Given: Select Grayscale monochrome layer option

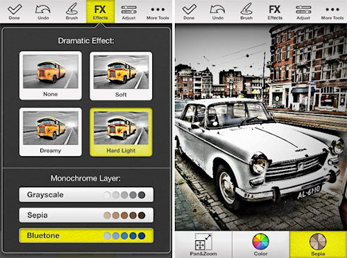Looking at the screenshot, I should click(86, 195).
